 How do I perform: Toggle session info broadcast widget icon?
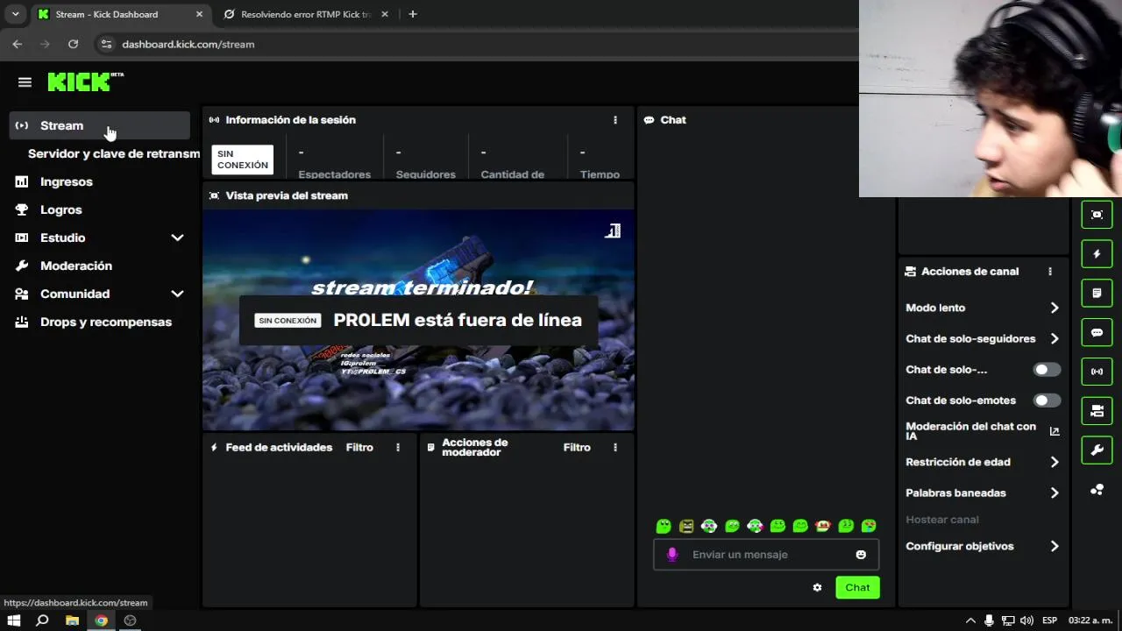pyautogui.click(x=1097, y=372)
